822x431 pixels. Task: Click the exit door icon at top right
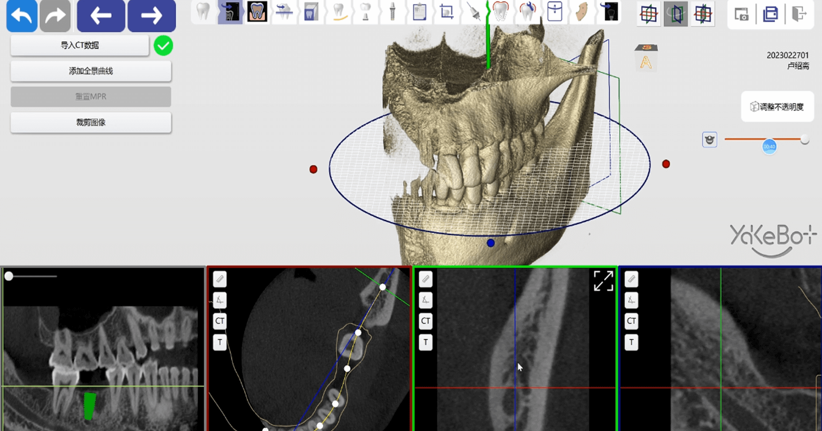[799, 15]
